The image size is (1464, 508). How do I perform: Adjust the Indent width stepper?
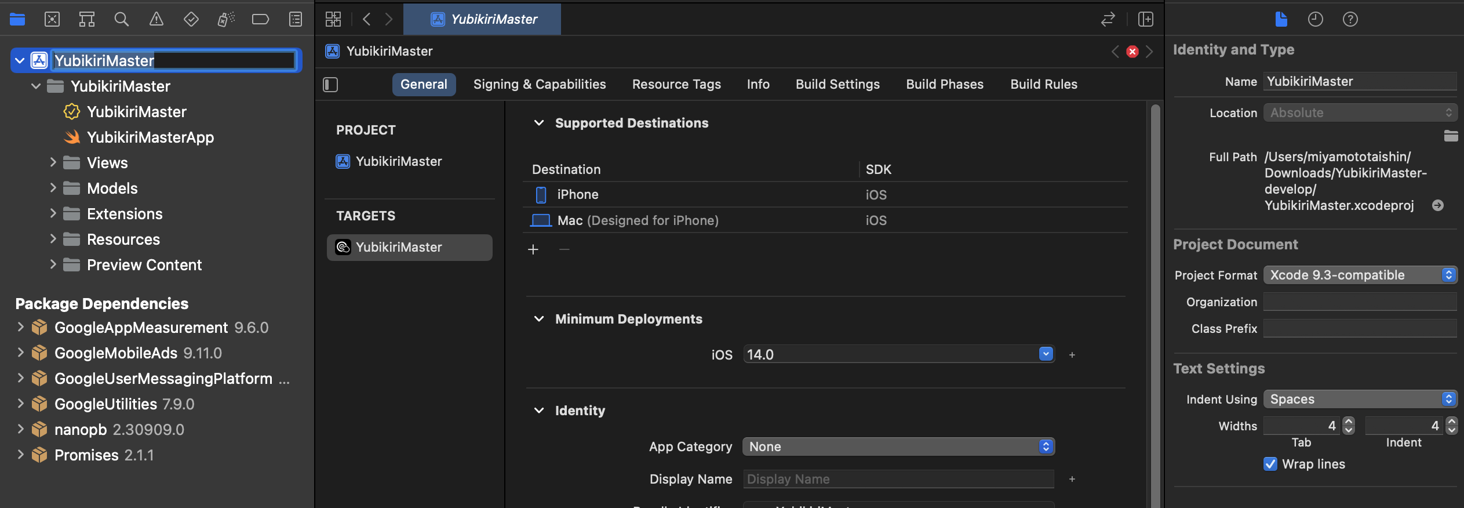point(1451,426)
